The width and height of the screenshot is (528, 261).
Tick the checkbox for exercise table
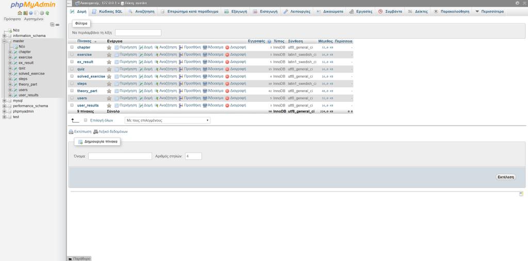click(72, 55)
